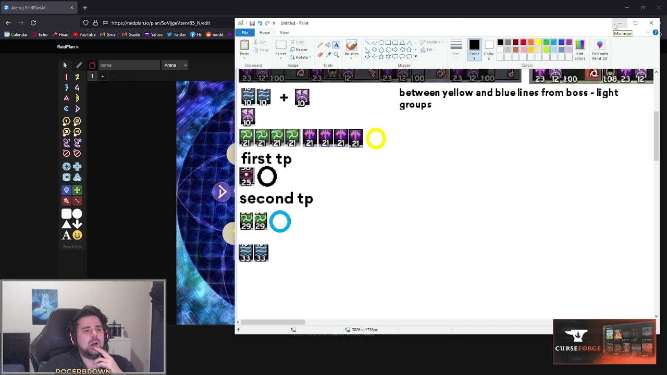Click the Resize button in Paint

click(x=299, y=49)
